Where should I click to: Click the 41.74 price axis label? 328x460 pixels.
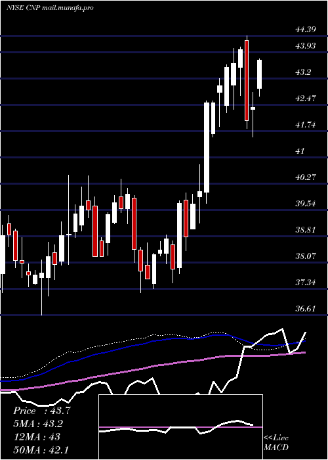tap(305, 125)
